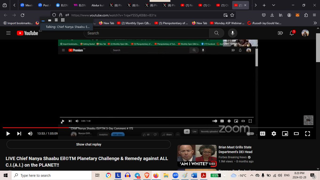This screenshot has height=180, width=320.
Task: Open a new tab with plus button
Action: (264, 5)
